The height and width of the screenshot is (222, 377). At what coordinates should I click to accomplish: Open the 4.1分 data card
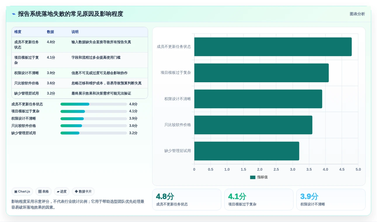tap(259, 200)
